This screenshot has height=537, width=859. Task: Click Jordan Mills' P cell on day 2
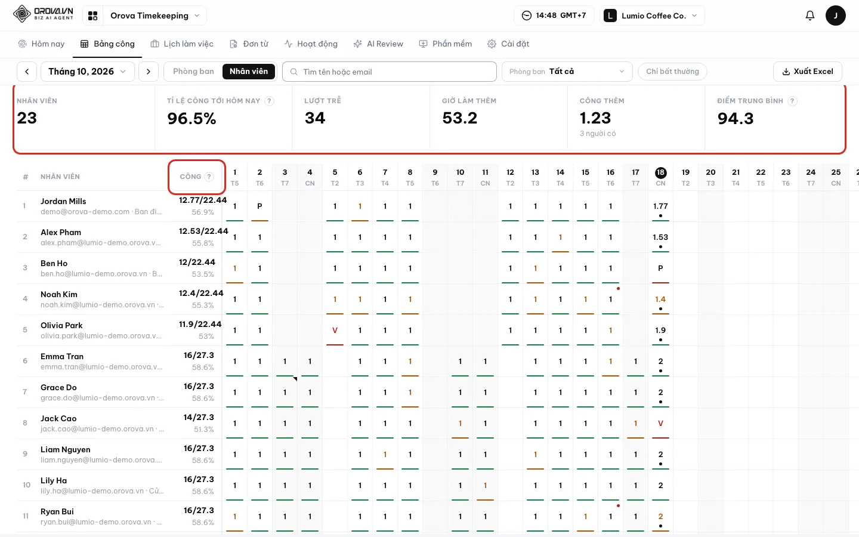[259, 206]
